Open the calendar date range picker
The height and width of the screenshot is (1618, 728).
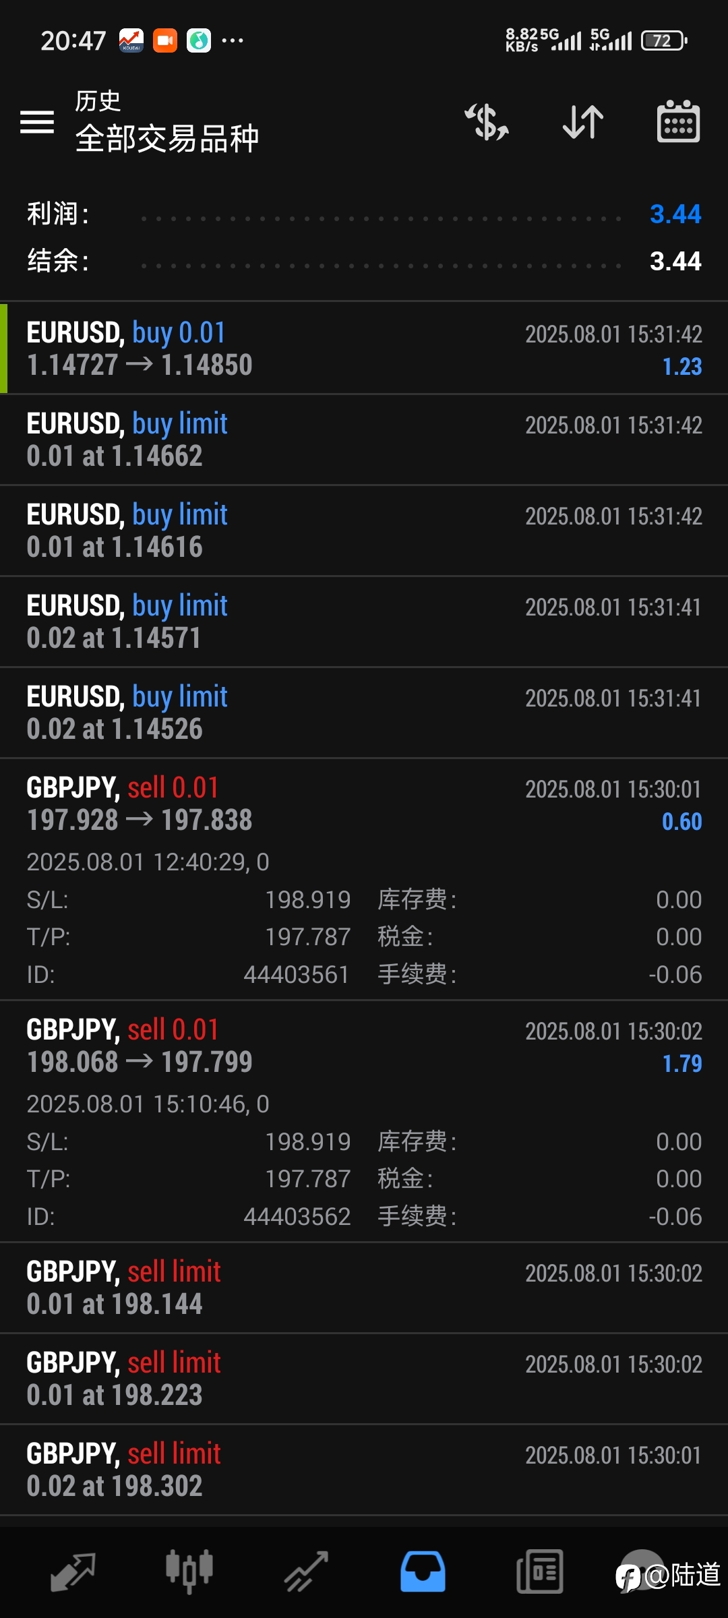click(x=678, y=122)
